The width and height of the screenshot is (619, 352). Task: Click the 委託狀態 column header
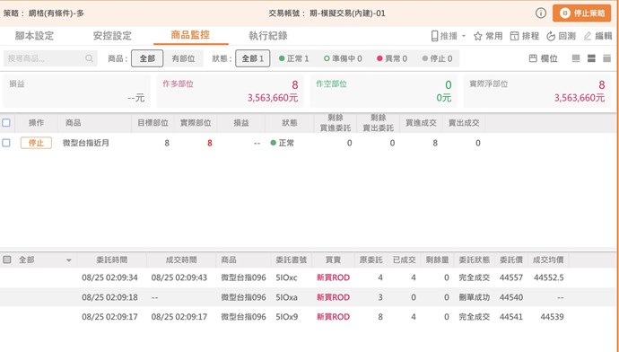click(475, 260)
